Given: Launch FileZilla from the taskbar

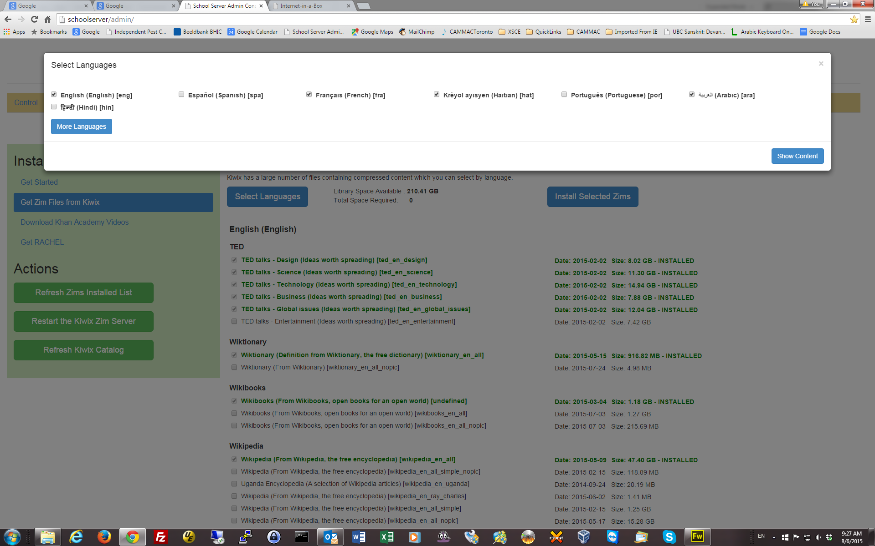Looking at the screenshot, I should pyautogui.click(x=160, y=537).
